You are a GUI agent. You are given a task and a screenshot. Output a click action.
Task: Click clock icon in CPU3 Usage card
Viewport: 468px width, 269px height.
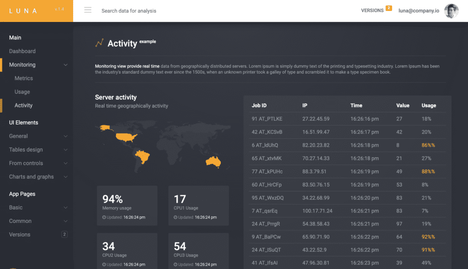click(175, 264)
